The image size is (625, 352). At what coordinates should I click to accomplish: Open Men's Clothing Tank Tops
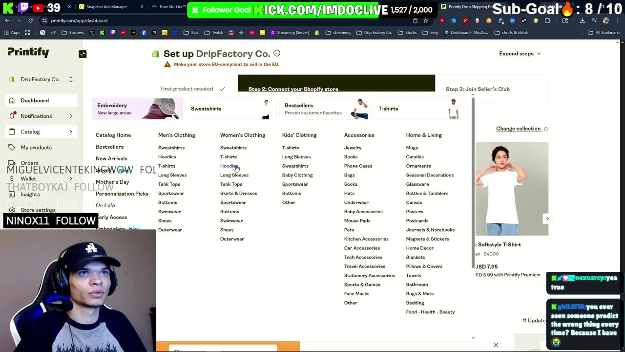(x=169, y=184)
